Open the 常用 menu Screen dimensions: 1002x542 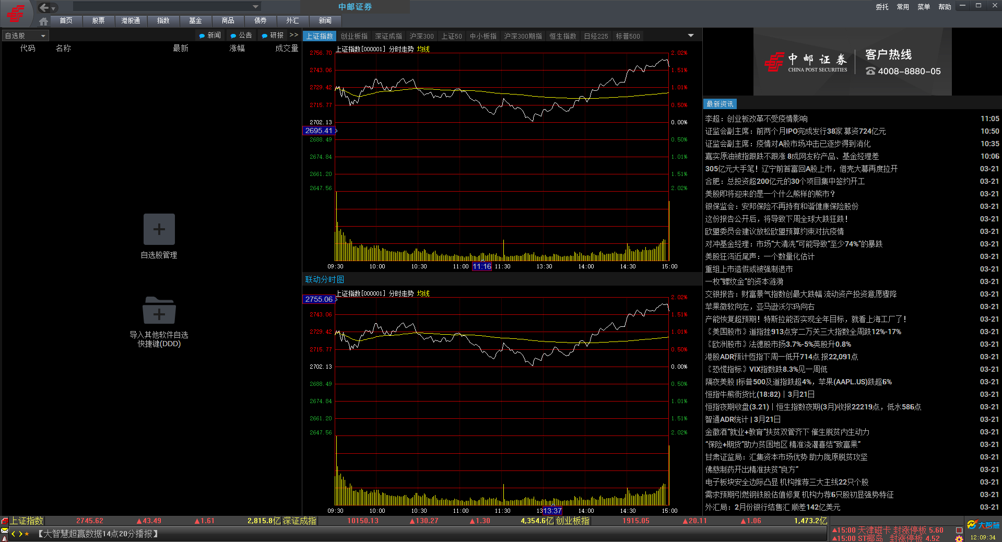coord(903,7)
